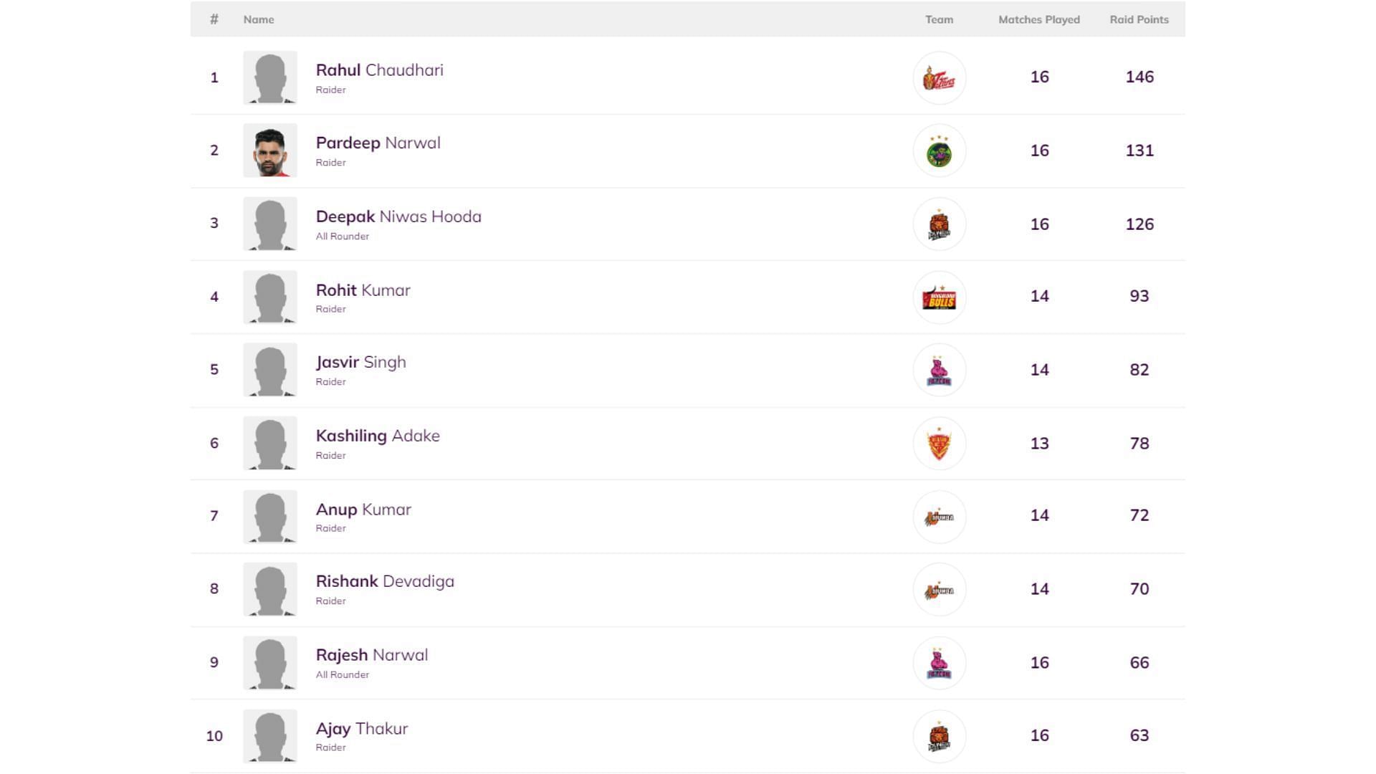Open the Dabang Delhi logo in Kashiling Adake's row
The height and width of the screenshot is (774, 1376).
[x=939, y=444]
